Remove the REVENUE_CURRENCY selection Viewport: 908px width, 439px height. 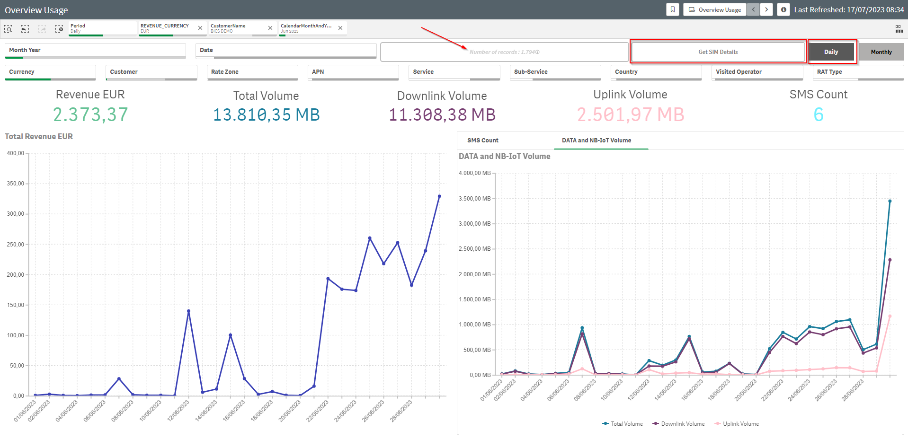point(200,28)
